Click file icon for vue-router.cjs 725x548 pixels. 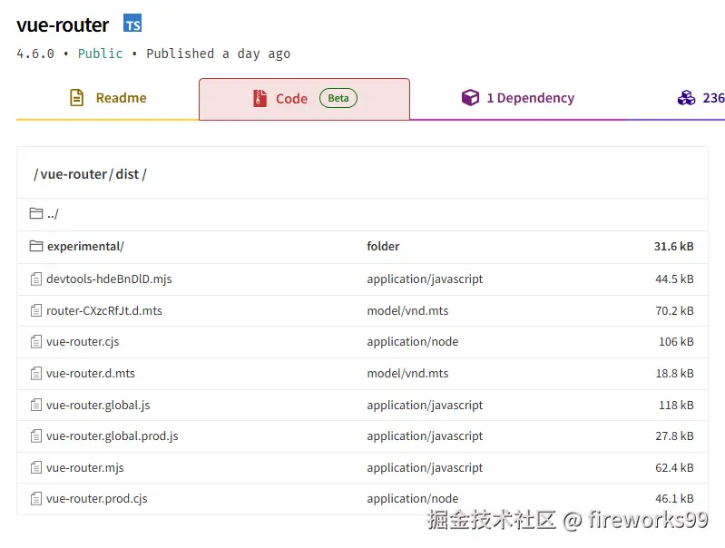[x=36, y=342]
